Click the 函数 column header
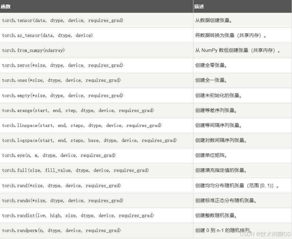Viewport: 292px width, 239px height. 96,6
